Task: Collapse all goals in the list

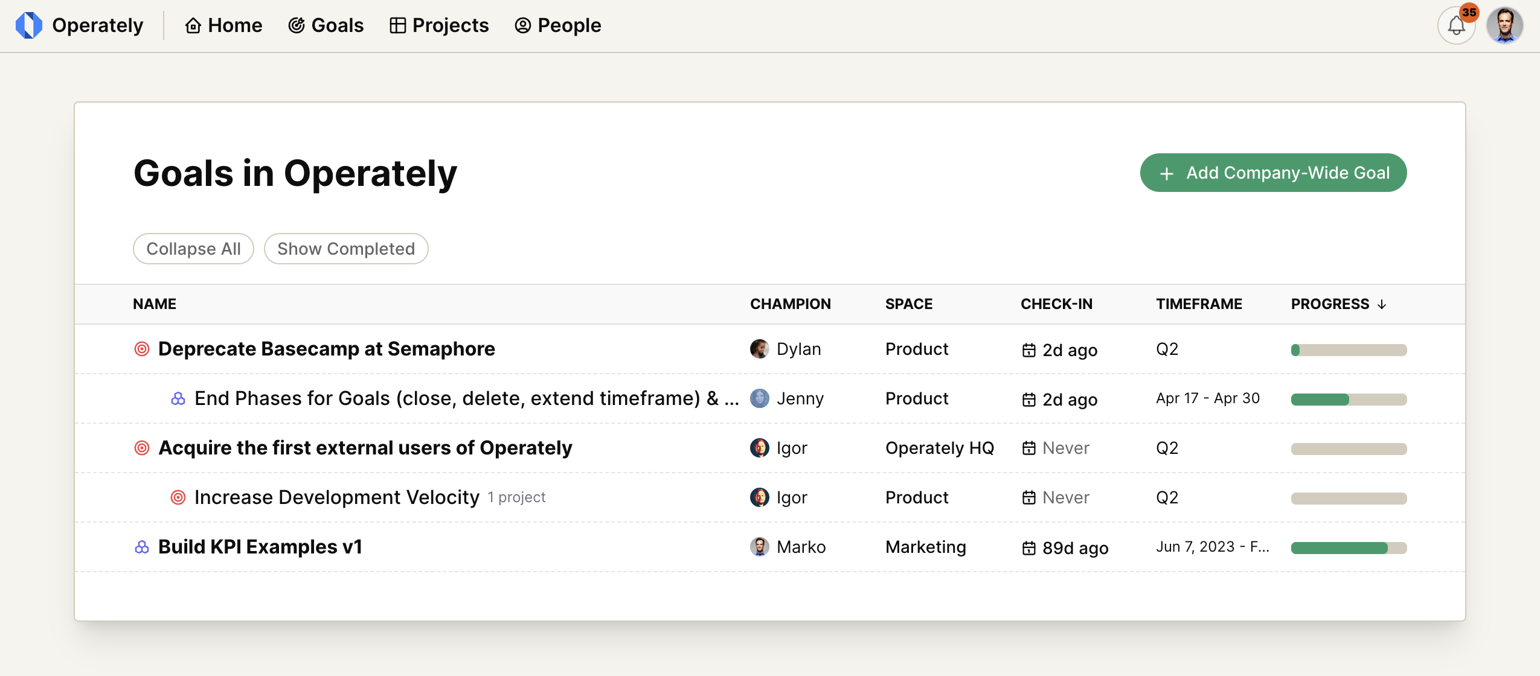Action: click(193, 249)
